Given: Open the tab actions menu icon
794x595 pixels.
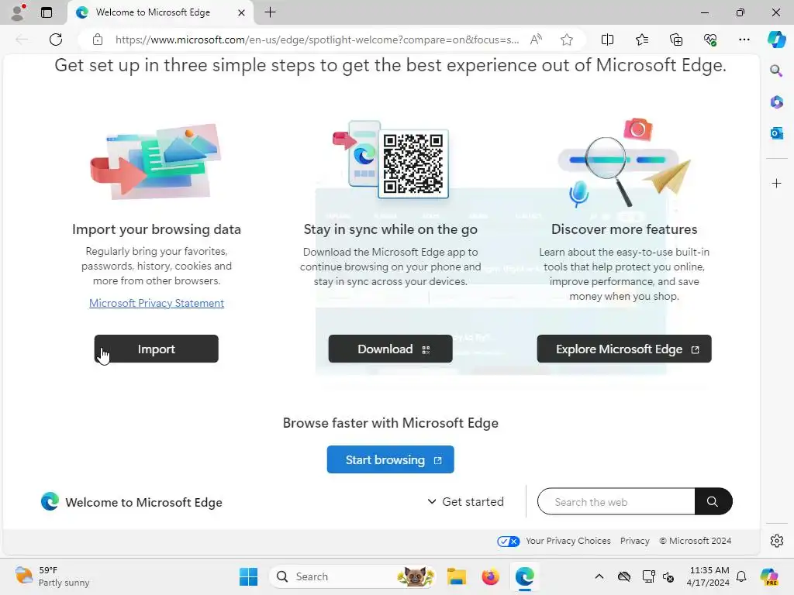Looking at the screenshot, I should click(47, 12).
